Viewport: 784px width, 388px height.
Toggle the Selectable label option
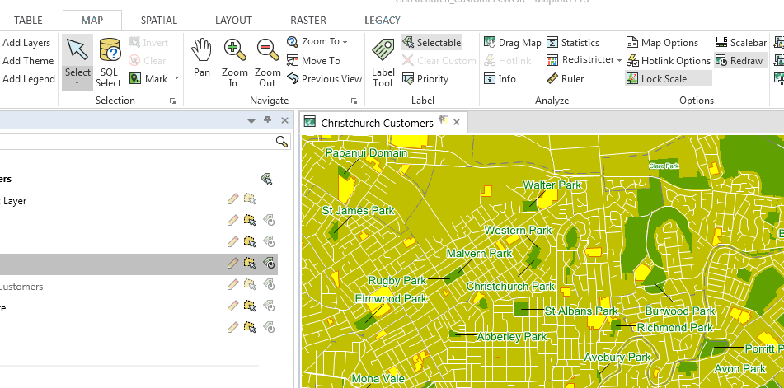click(x=431, y=43)
